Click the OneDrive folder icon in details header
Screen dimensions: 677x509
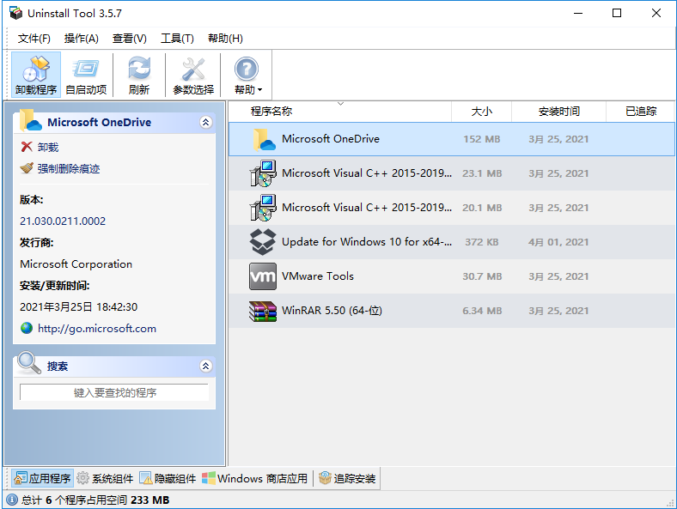pyautogui.click(x=30, y=120)
